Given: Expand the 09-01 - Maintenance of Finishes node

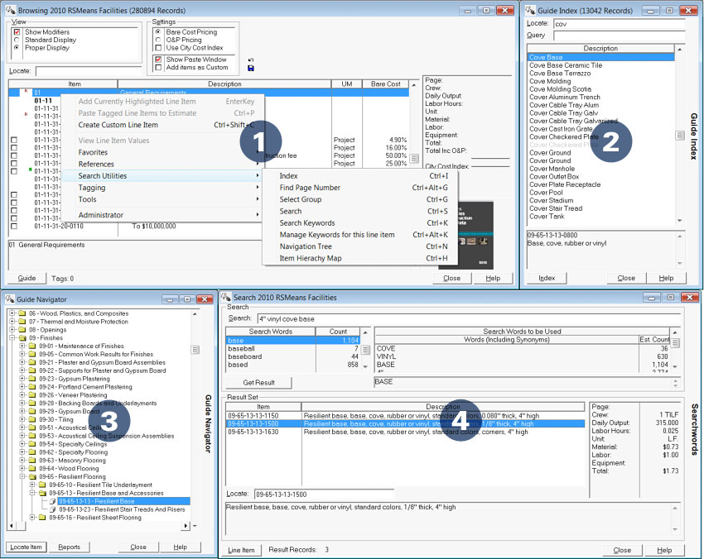Looking at the screenshot, I should click(x=22, y=346).
